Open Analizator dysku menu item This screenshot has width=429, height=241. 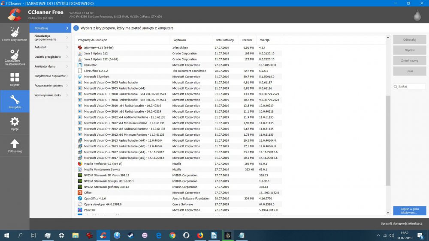(50, 66)
